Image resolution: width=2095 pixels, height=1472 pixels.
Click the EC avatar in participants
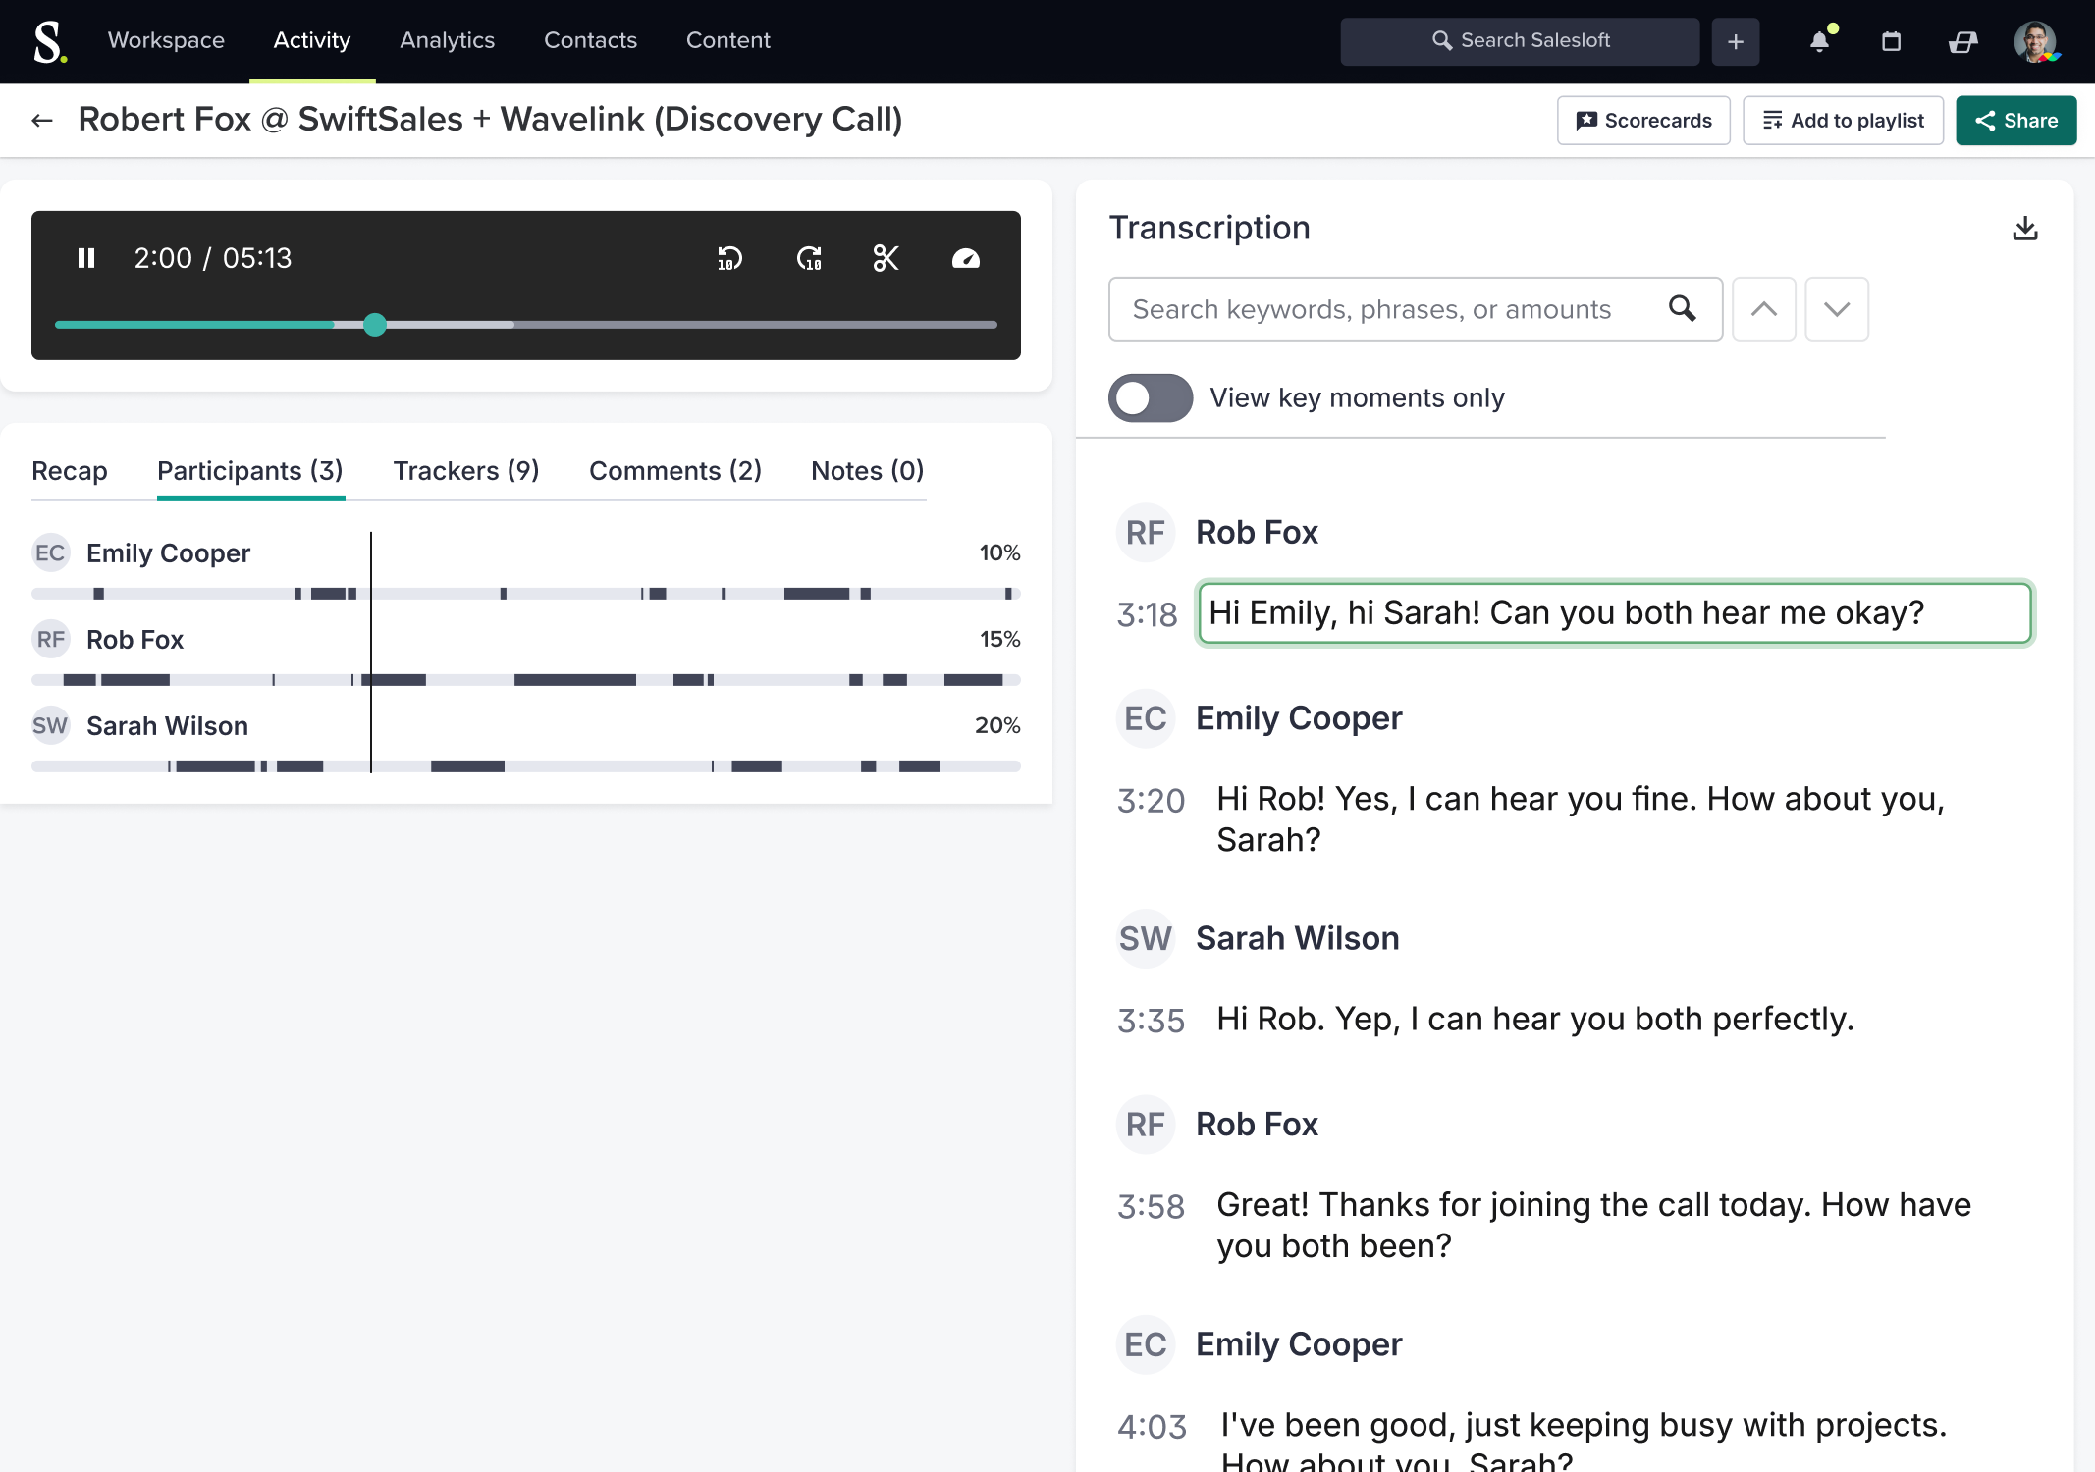pos(50,553)
